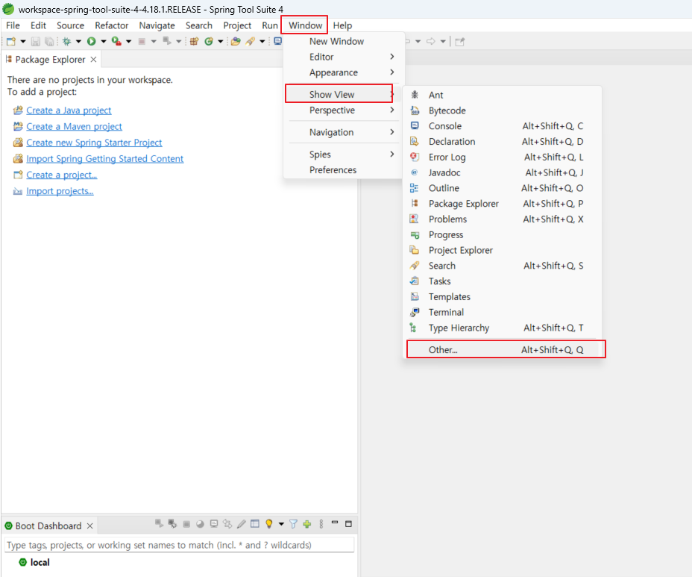Click the Boot Dashboard open browser globe icon

[201, 525]
